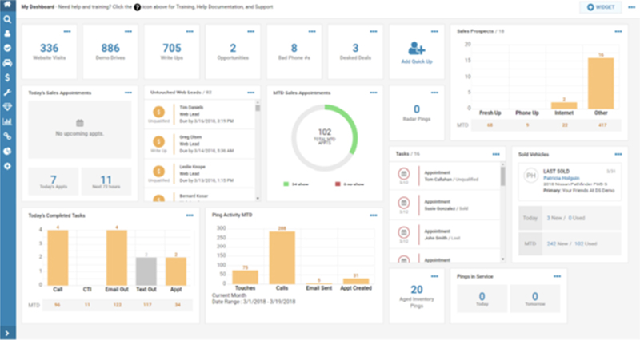The image size is (640, 340).
Task: Open the settings gear sidebar icon
Action: click(7, 166)
